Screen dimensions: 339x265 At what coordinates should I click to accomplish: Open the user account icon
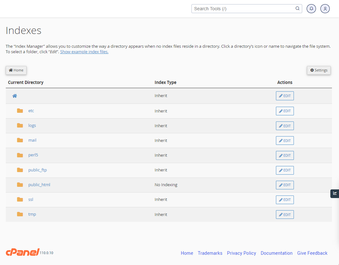coord(325,9)
